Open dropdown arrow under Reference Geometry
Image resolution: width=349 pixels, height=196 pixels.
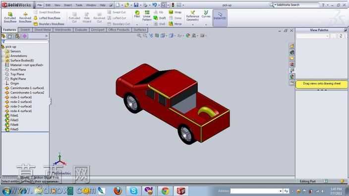point(192,25)
